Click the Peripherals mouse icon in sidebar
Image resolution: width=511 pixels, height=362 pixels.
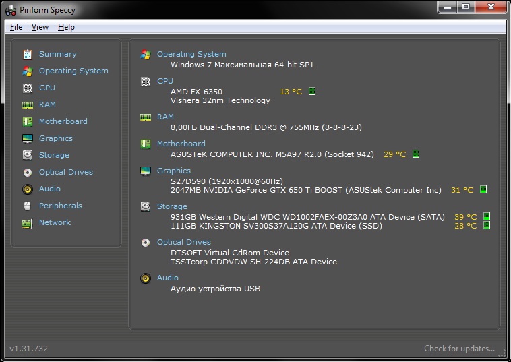(x=28, y=206)
